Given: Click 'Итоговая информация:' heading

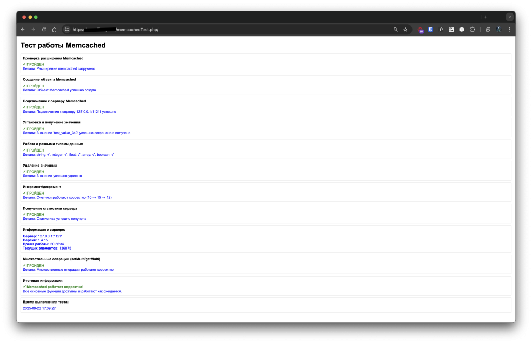Looking at the screenshot, I should point(43,281).
